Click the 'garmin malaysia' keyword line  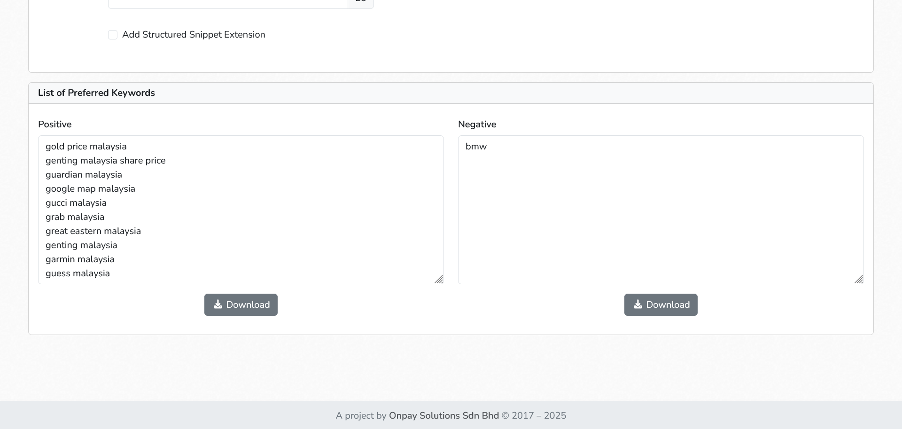(x=80, y=259)
